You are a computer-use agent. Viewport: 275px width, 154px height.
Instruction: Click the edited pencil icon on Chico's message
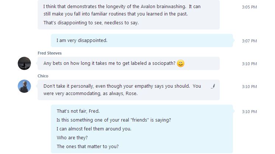tap(213, 86)
